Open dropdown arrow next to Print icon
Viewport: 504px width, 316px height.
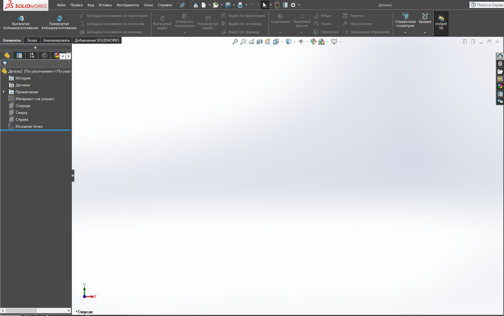(x=246, y=5)
